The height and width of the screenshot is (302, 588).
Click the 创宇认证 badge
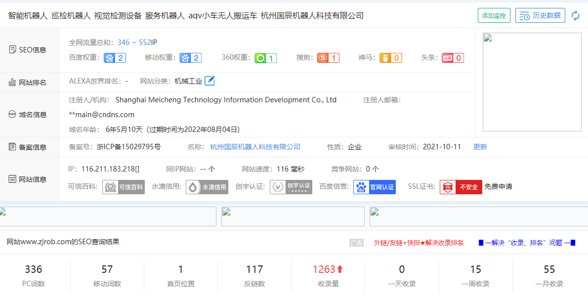tap(291, 187)
